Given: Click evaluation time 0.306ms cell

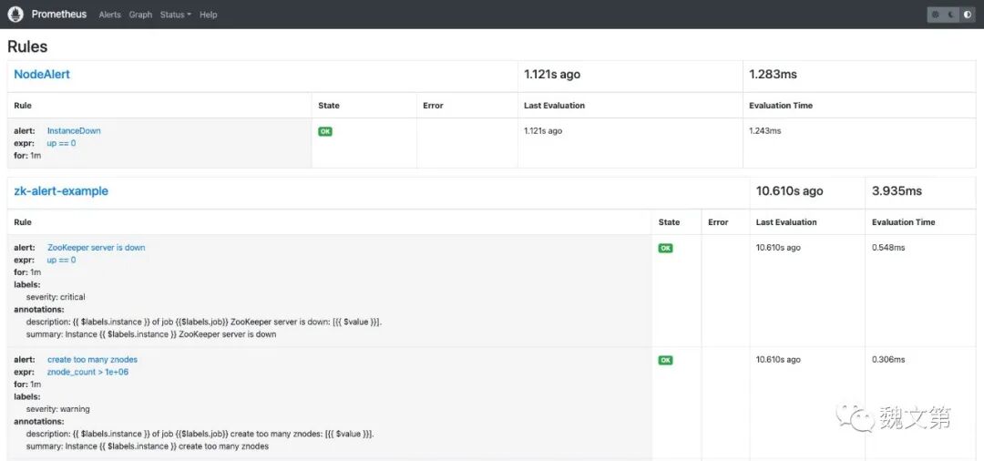Looking at the screenshot, I should click(888, 359).
